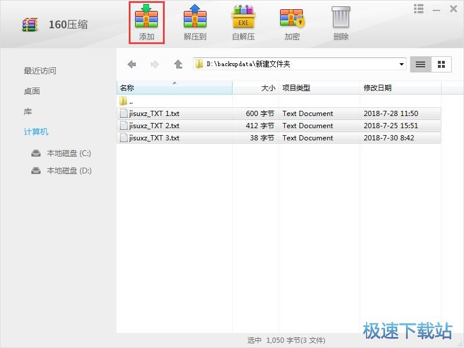
Task: Close the 160压缩 window
Action: tap(454, 9)
